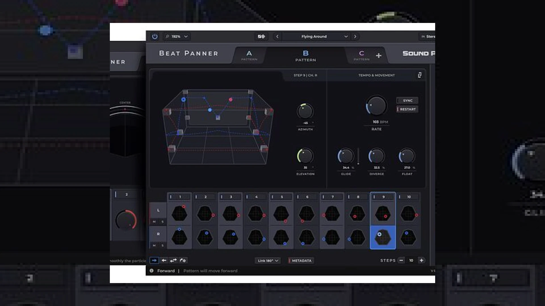Open the 192% zoom dropdown
The image size is (545, 306).
177,37
